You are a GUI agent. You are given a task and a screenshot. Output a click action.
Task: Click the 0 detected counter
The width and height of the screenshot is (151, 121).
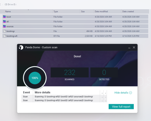coord(104,73)
